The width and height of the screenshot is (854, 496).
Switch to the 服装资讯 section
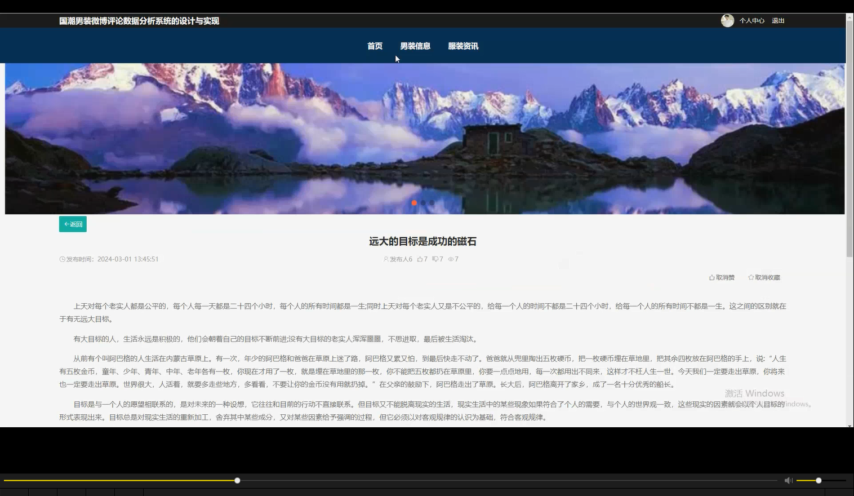pos(462,46)
